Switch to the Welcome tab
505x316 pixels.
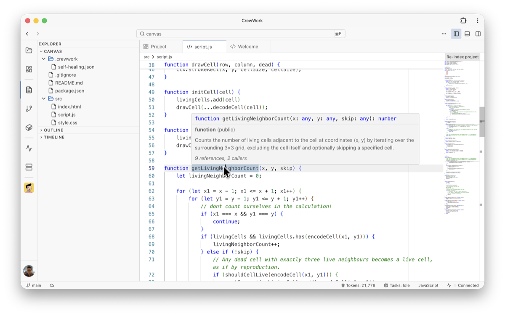(248, 47)
